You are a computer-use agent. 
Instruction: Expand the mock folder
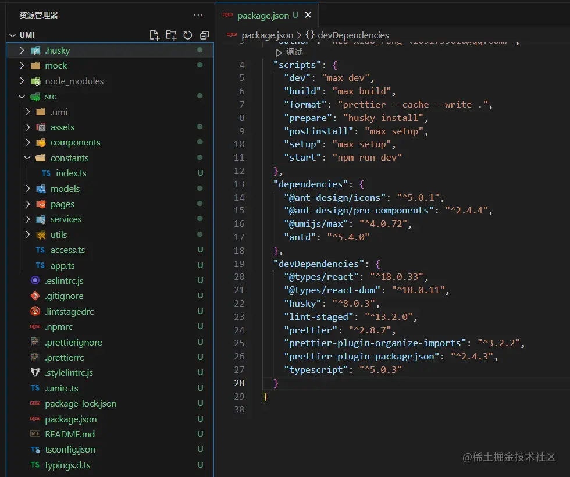tap(22, 65)
